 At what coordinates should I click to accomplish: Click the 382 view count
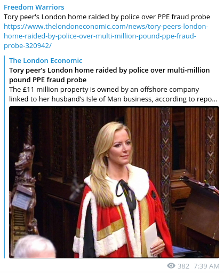coord(183,266)
